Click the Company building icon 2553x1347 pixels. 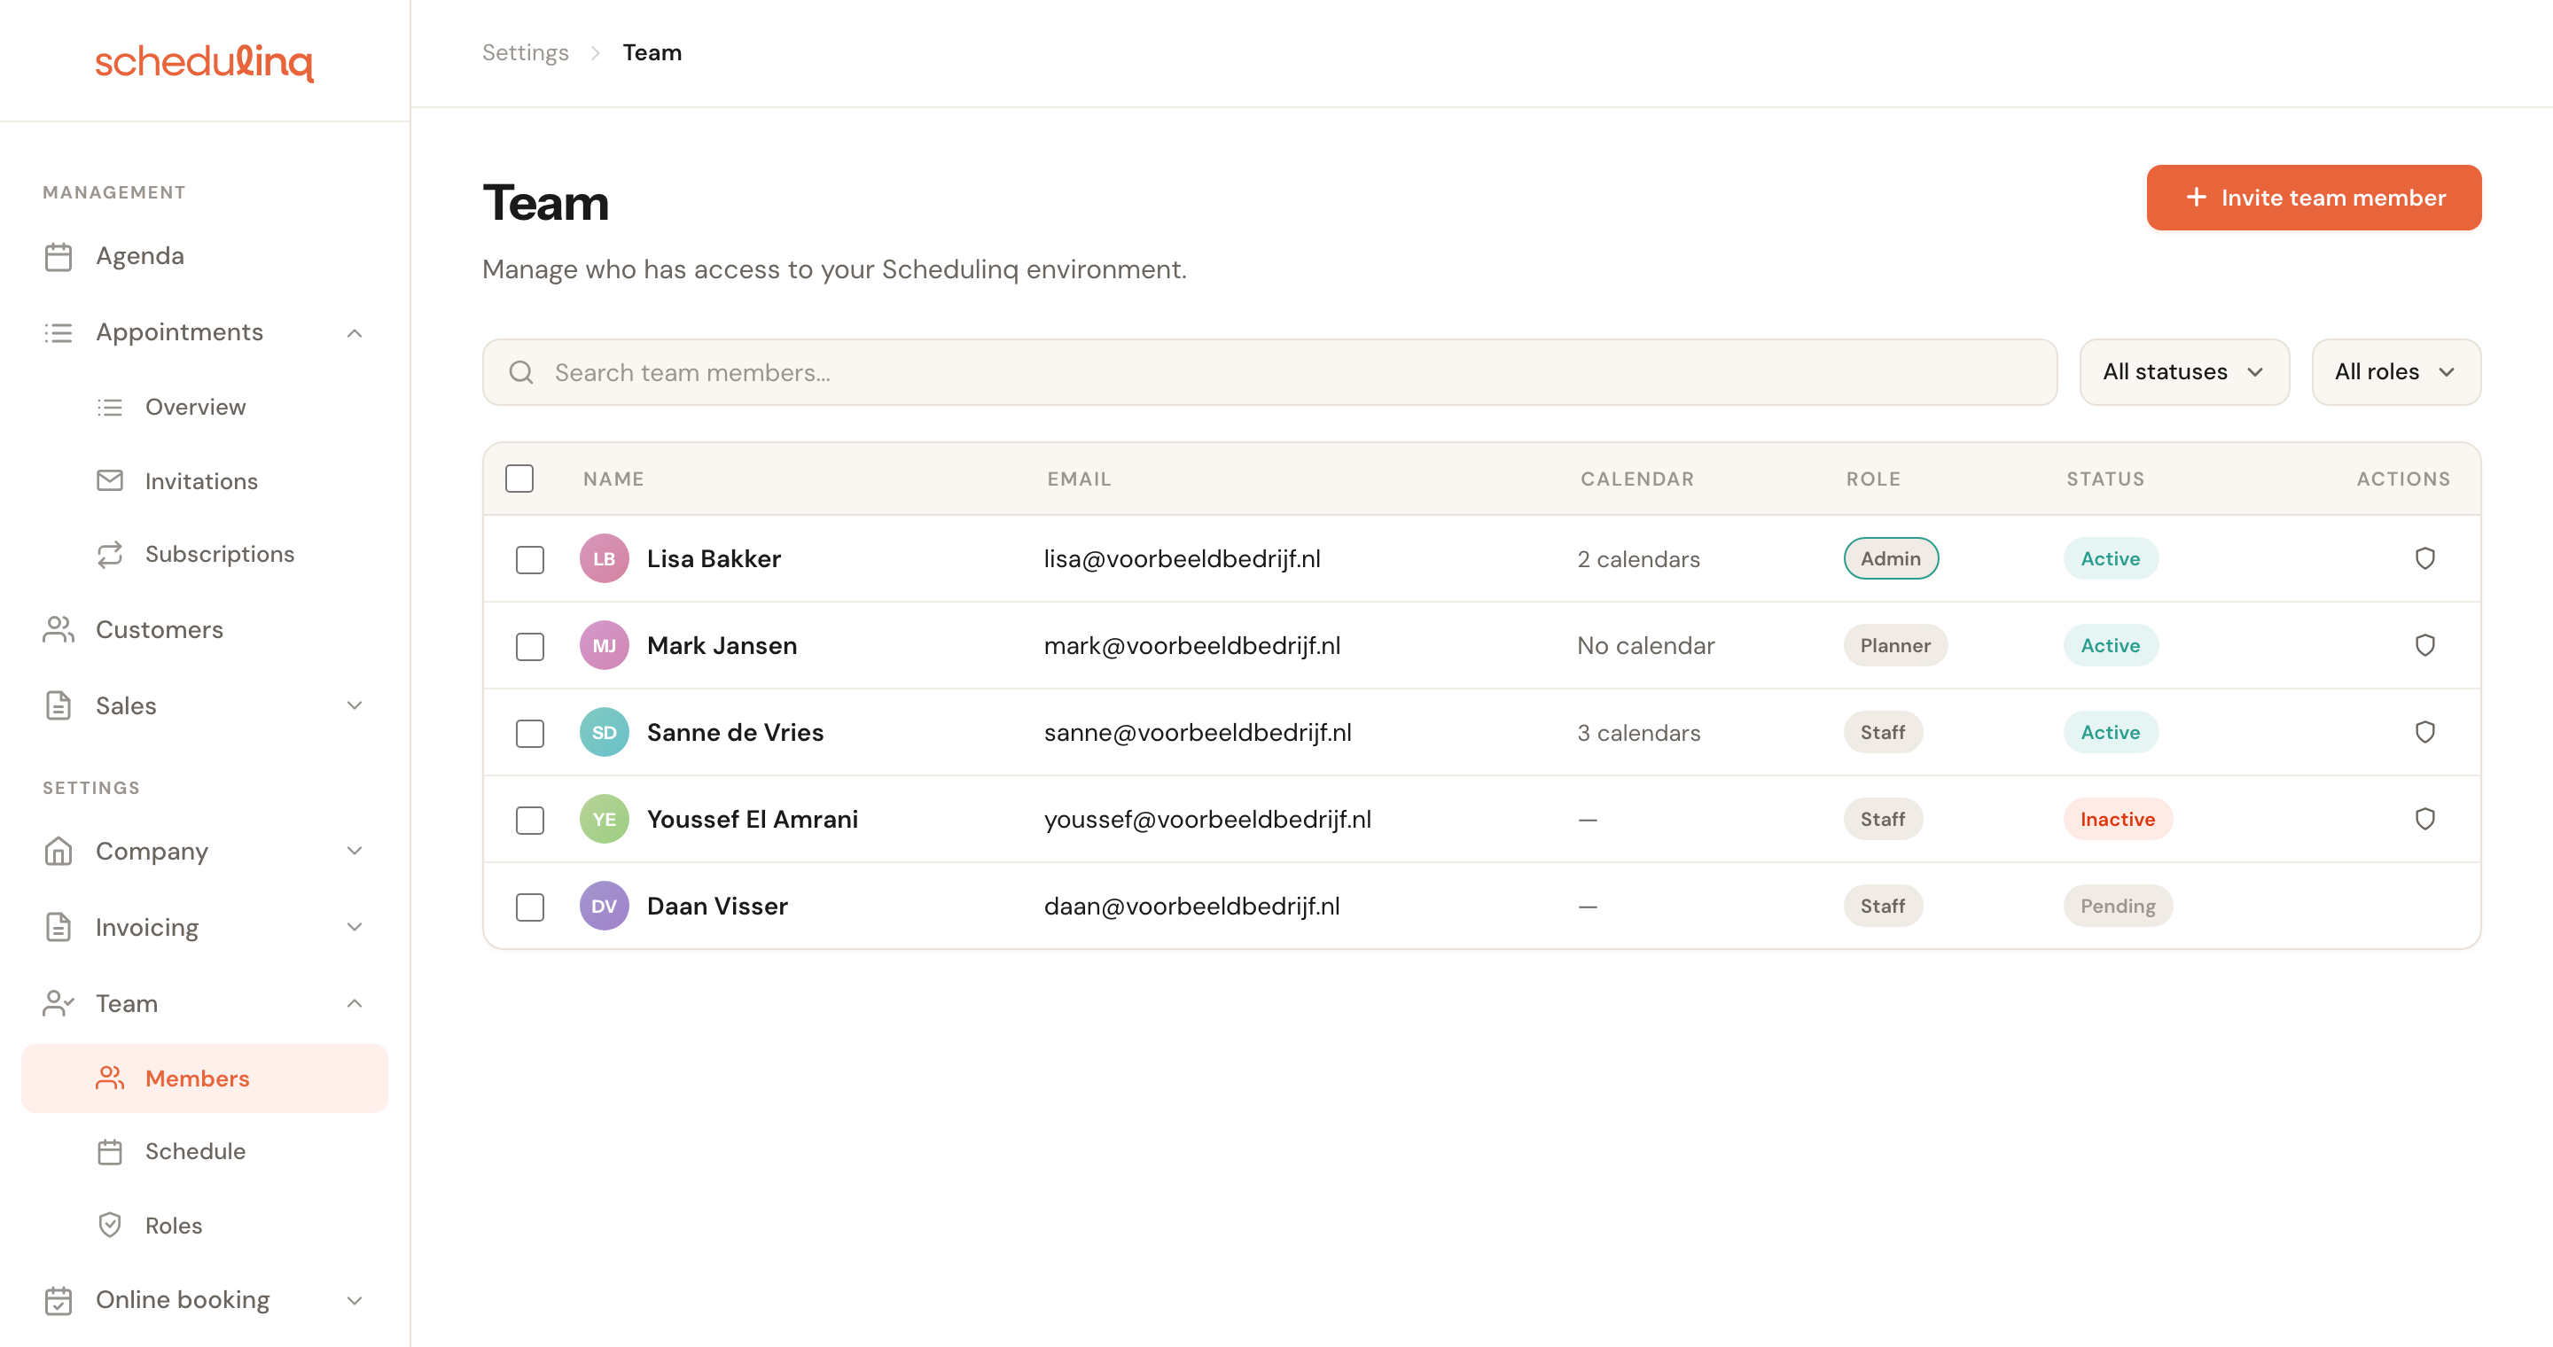tap(59, 851)
